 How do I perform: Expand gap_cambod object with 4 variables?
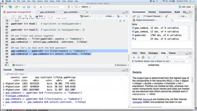(x=133, y=31)
